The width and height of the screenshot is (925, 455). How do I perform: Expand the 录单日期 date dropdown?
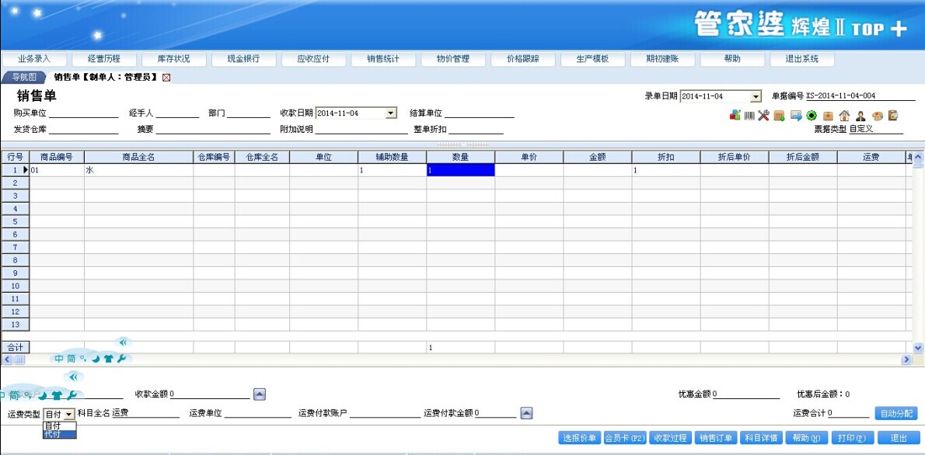click(756, 96)
